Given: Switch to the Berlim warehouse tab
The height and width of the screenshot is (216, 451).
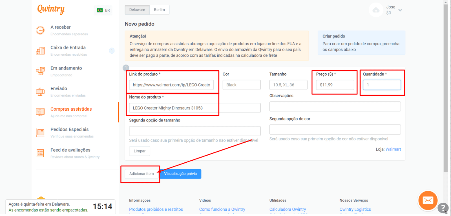Looking at the screenshot, I should (x=160, y=10).
